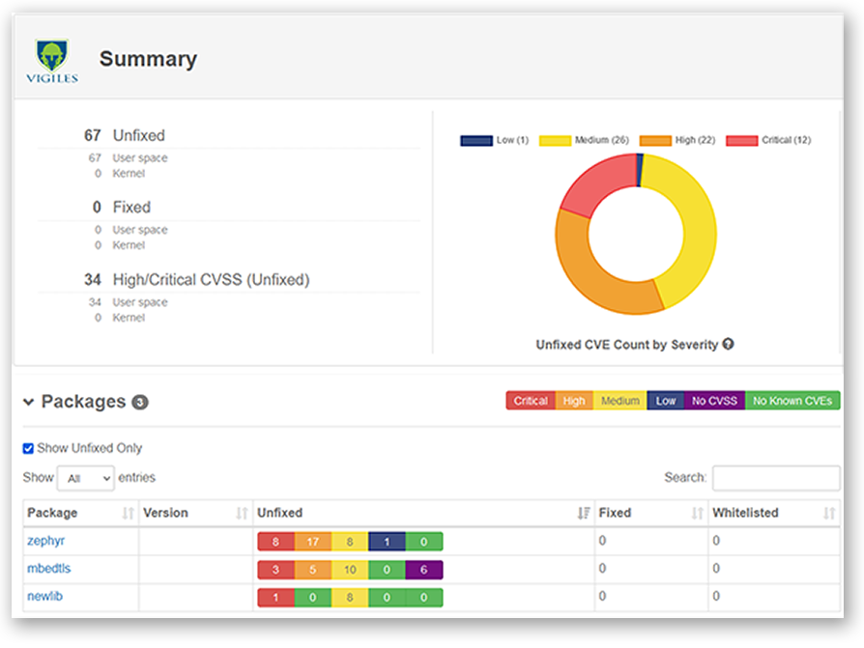
Task: Toggle Low severity in chart legend
Action: tap(476, 140)
